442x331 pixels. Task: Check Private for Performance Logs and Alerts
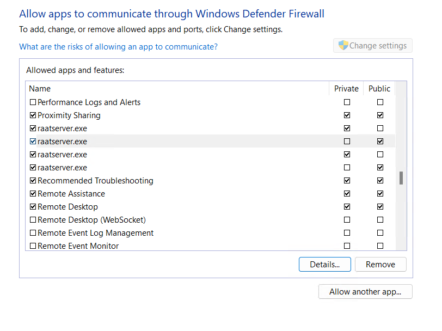click(347, 102)
